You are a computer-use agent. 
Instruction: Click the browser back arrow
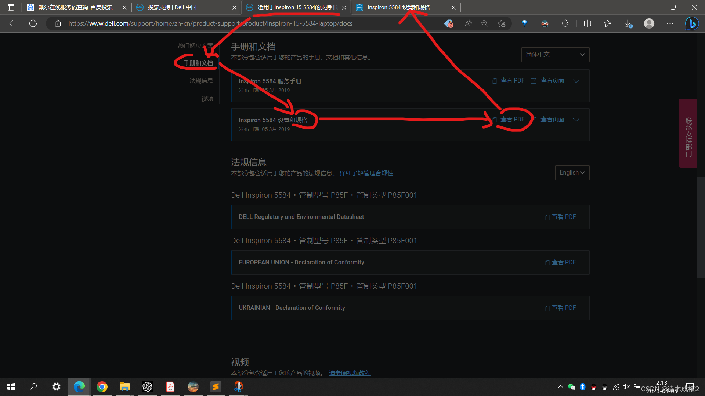tap(13, 23)
